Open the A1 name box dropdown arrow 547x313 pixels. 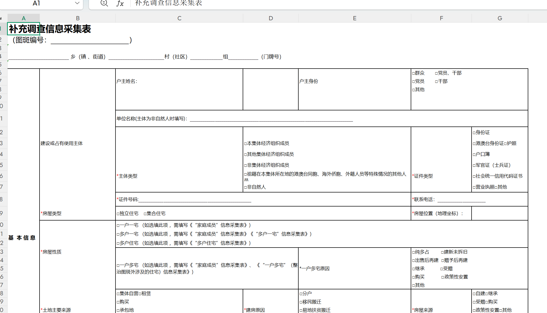[77, 3]
